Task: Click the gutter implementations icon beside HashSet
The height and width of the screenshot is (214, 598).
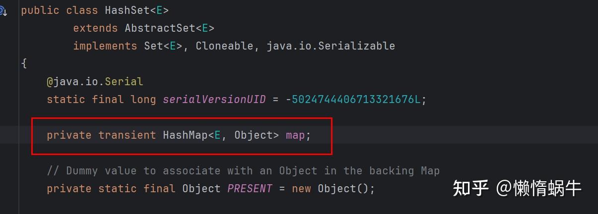Action: coord(3,10)
